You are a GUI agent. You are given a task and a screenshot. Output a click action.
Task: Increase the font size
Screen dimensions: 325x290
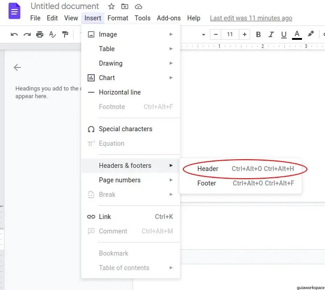(244, 34)
